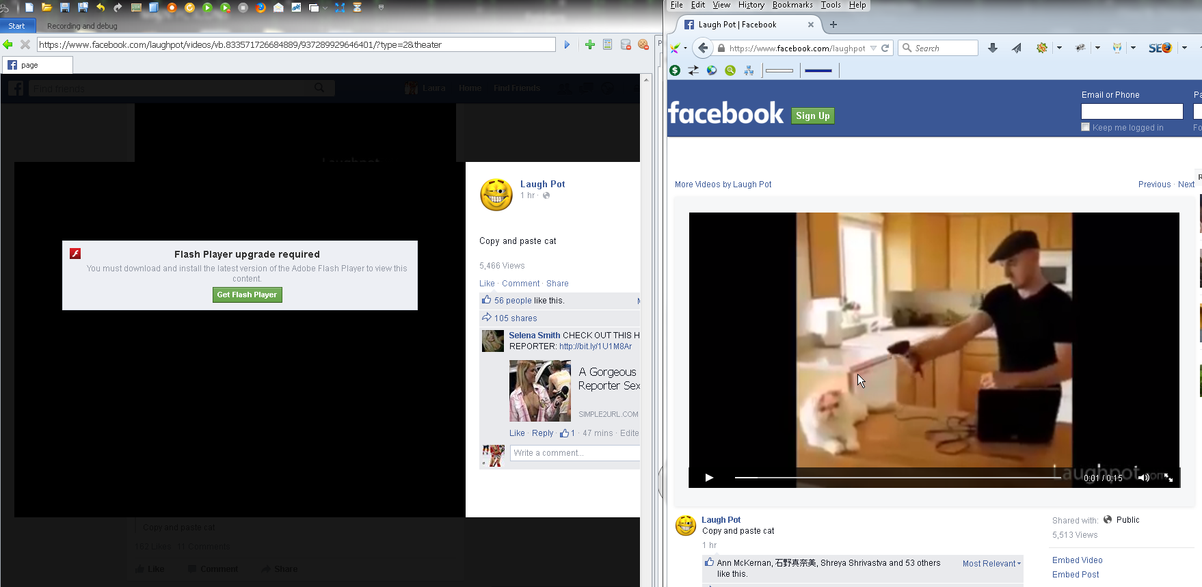Click the hourglass icon in left toolbar
The width and height of the screenshot is (1202, 587).
pos(357,8)
